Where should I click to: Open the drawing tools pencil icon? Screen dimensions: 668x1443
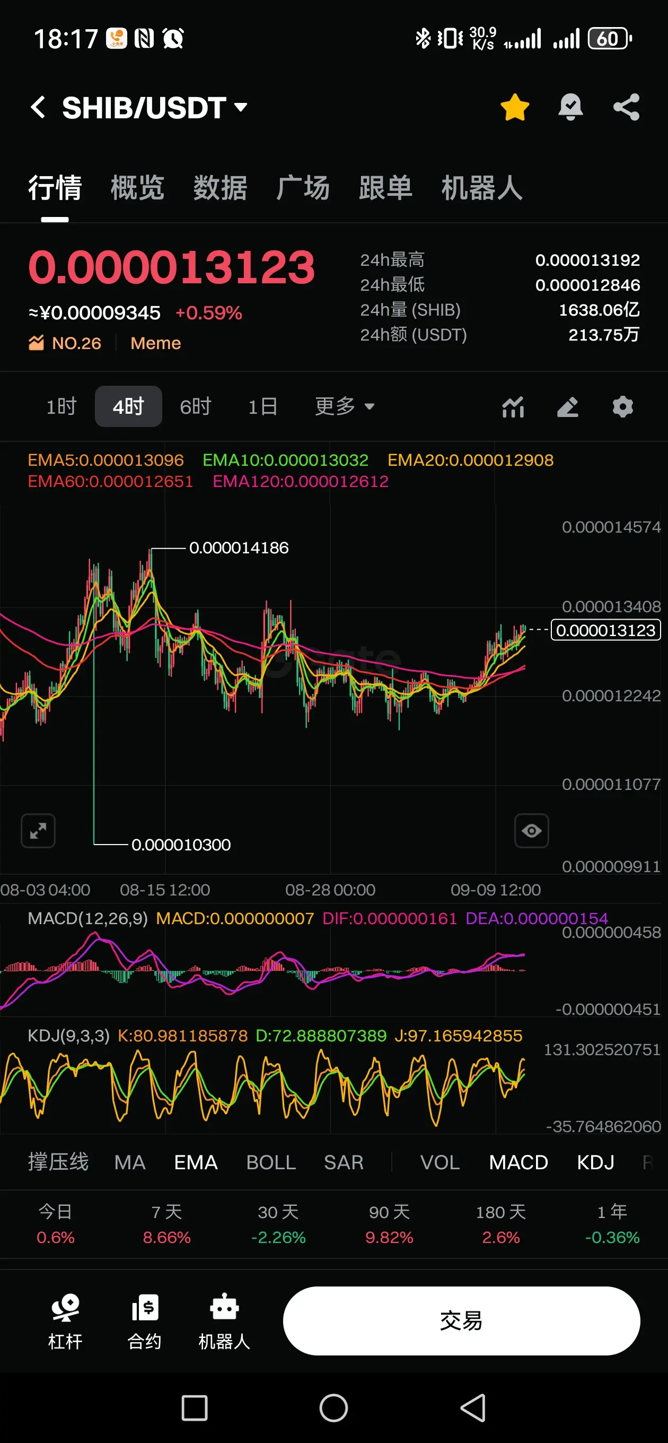(x=568, y=407)
